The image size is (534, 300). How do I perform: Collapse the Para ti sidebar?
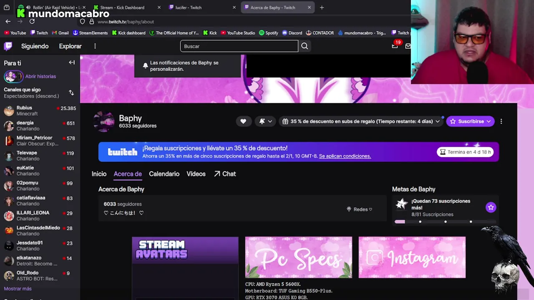click(72, 62)
